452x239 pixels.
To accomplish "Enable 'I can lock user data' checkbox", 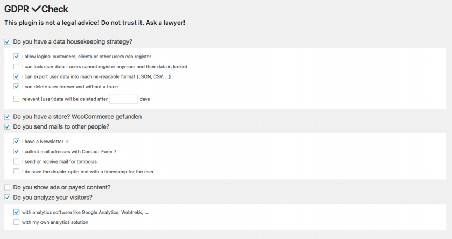I will point(17,67).
